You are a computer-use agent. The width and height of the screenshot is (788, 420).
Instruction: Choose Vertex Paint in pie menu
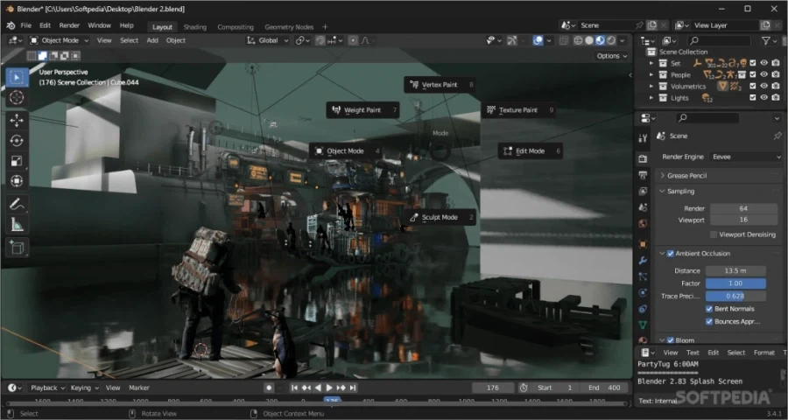point(440,85)
